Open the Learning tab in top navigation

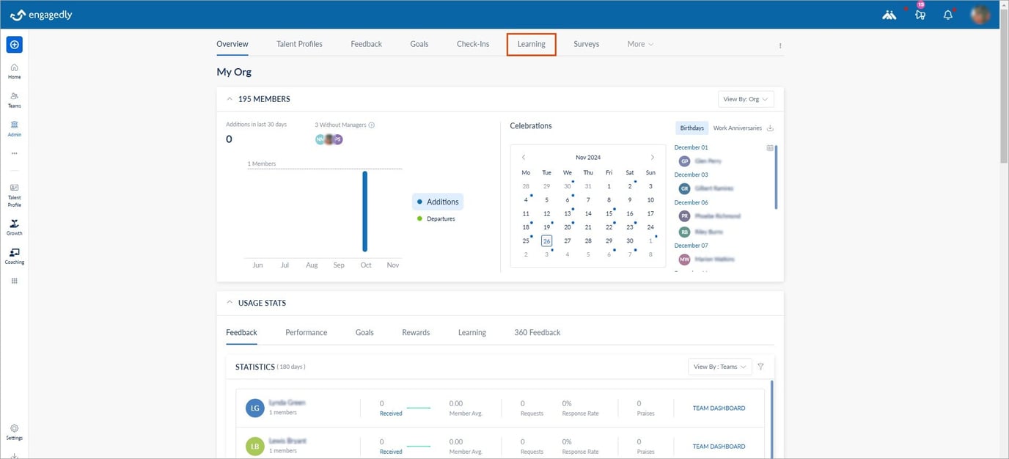point(532,44)
